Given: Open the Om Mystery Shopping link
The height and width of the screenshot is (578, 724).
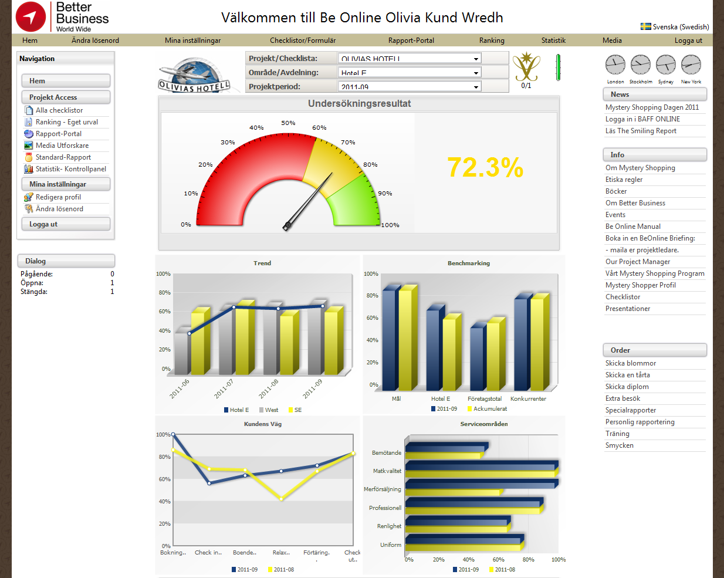Looking at the screenshot, I should pyautogui.click(x=641, y=168).
